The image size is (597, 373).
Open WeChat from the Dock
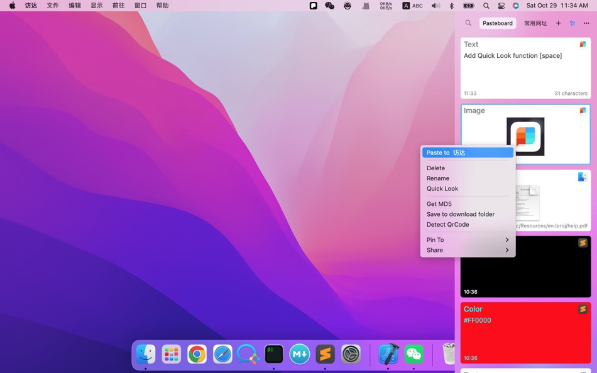point(414,354)
